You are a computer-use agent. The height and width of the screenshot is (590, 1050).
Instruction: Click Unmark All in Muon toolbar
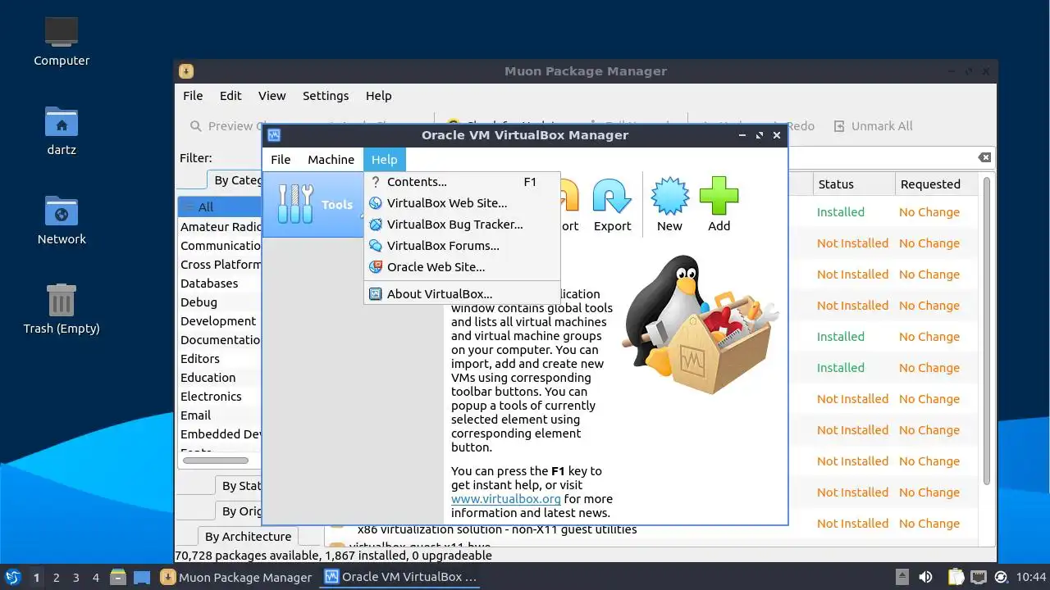[x=873, y=126]
